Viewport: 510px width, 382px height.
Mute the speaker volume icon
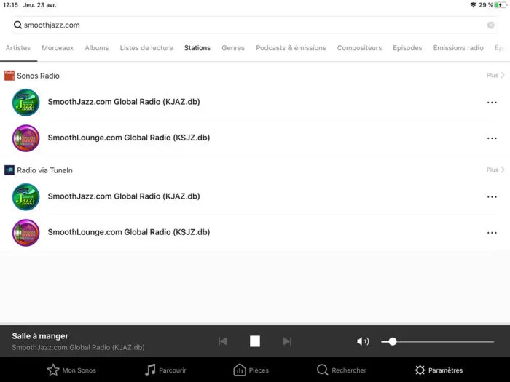coord(363,341)
